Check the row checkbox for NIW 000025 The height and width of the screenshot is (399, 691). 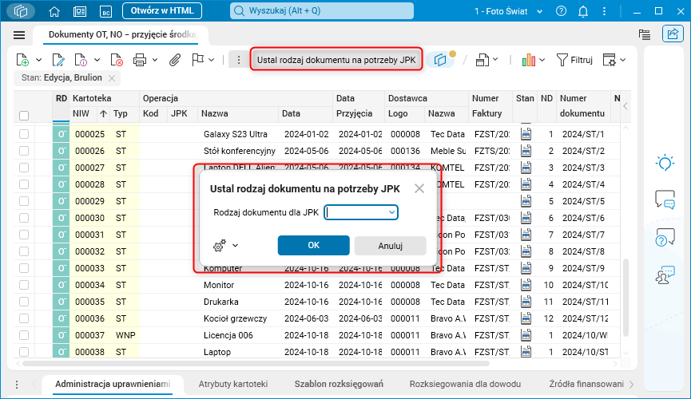(x=24, y=134)
